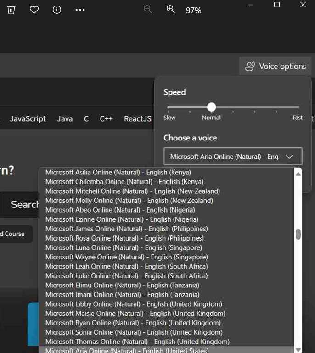Choose Microsoft Ryan Online United Kingdom voice
The width and height of the screenshot is (315, 353).
point(133,323)
